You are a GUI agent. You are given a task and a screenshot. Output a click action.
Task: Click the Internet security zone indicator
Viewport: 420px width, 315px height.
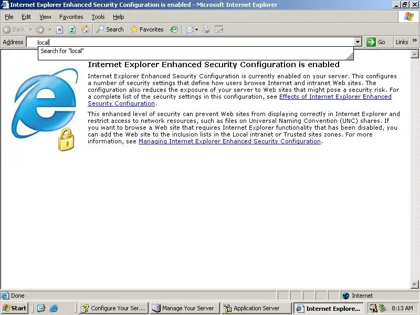click(x=358, y=296)
